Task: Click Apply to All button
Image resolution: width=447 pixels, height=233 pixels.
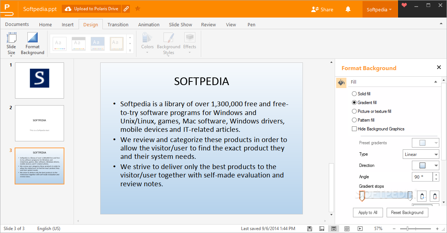Action: click(x=368, y=213)
